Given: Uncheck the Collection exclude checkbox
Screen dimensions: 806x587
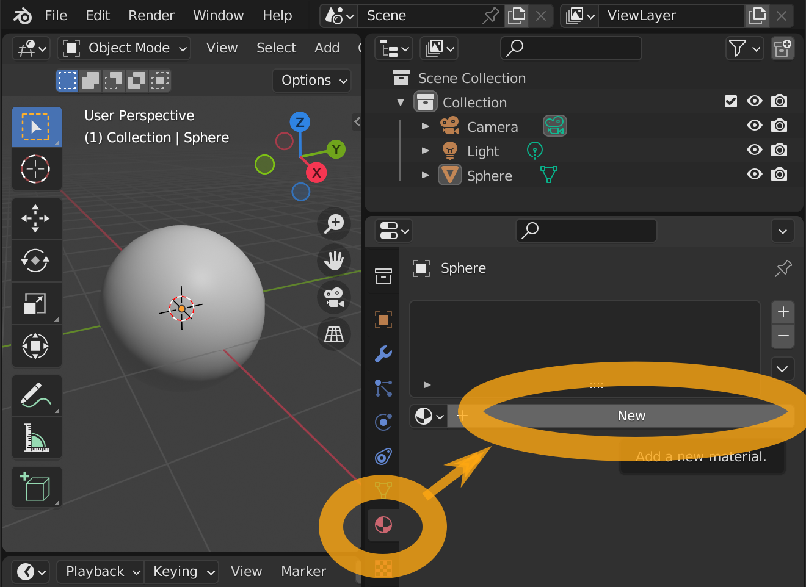Looking at the screenshot, I should tap(731, 101).
